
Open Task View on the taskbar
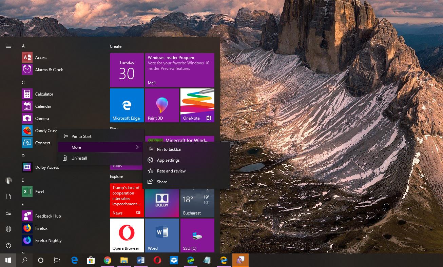[57, 260]
